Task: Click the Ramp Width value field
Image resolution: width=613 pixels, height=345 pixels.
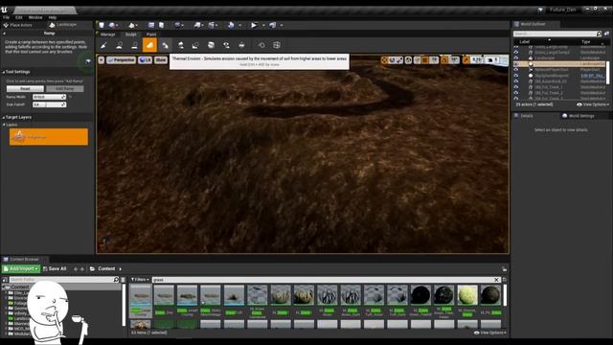Action: pyautogui.click(x=49, y=97)
